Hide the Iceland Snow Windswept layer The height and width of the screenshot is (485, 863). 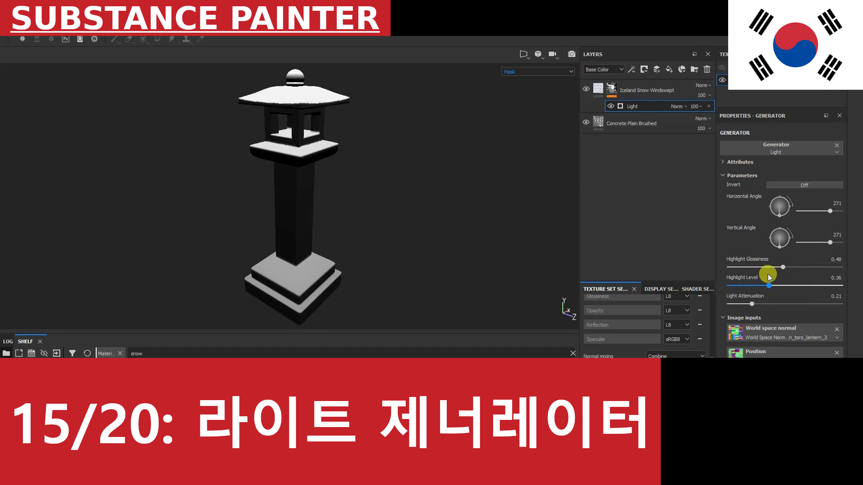[586, 89]
